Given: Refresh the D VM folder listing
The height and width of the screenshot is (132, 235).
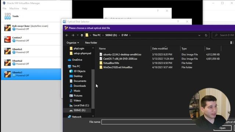Looking at the screenshot, I should pos(206,35).
